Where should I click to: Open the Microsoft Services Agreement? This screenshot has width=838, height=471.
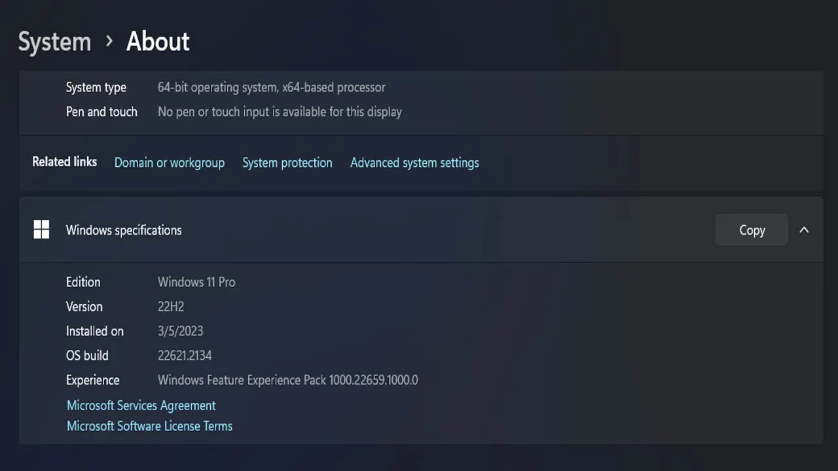coord(141,406)
